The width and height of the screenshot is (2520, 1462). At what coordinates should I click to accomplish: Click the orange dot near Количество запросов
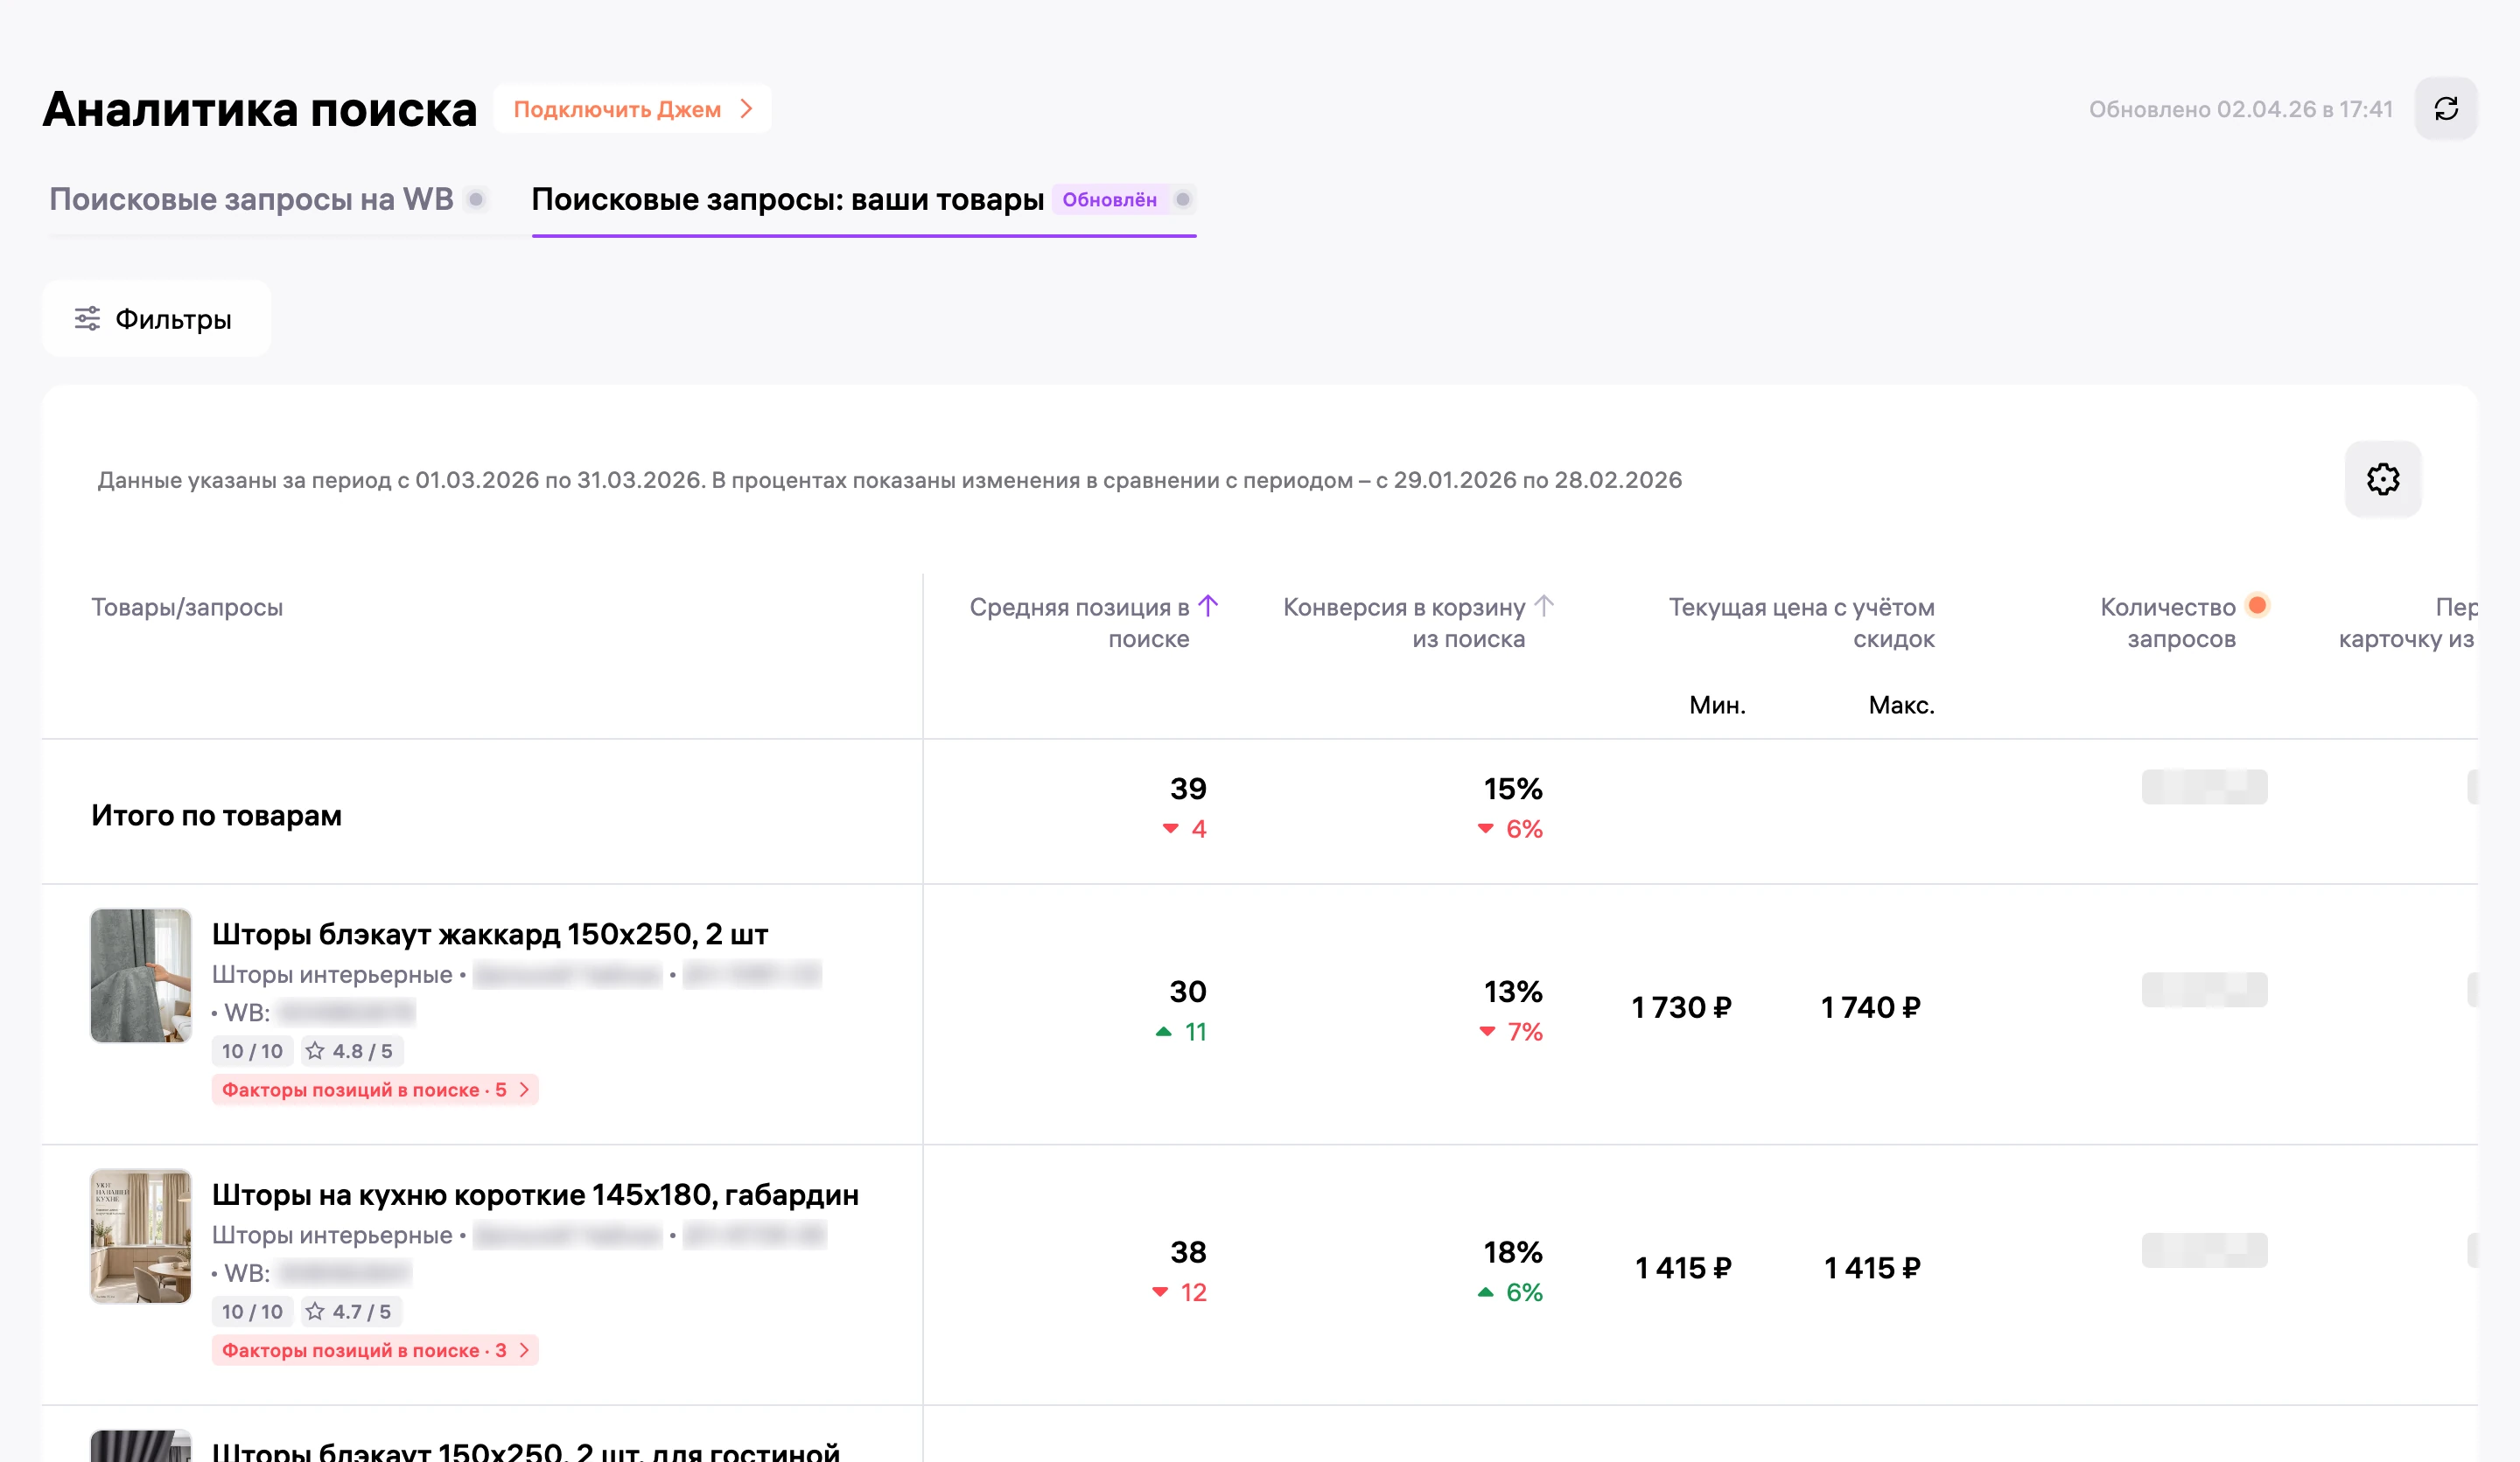point(2257,604)
